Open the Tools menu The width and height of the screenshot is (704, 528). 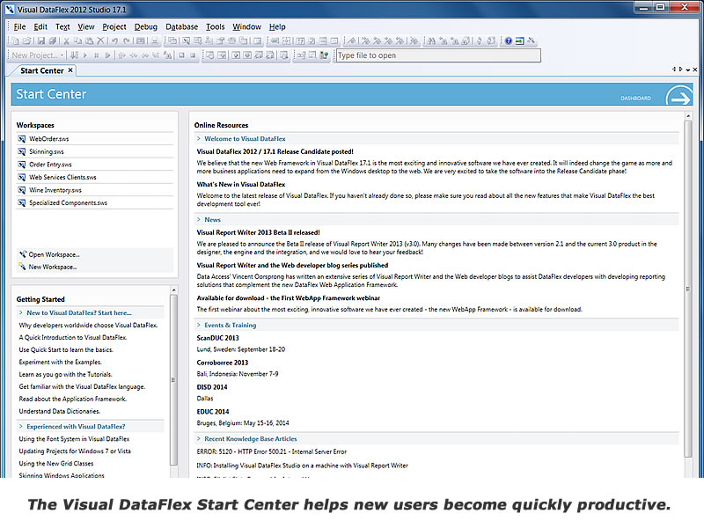point(215,27)
